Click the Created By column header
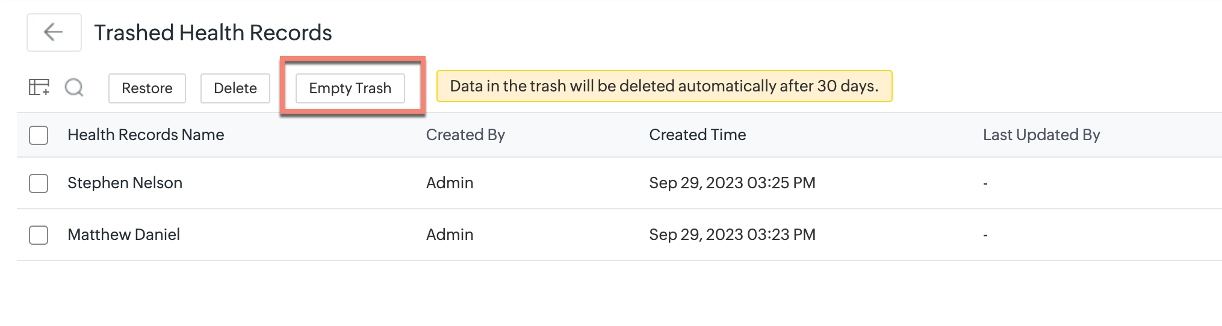 pos(465,135)
